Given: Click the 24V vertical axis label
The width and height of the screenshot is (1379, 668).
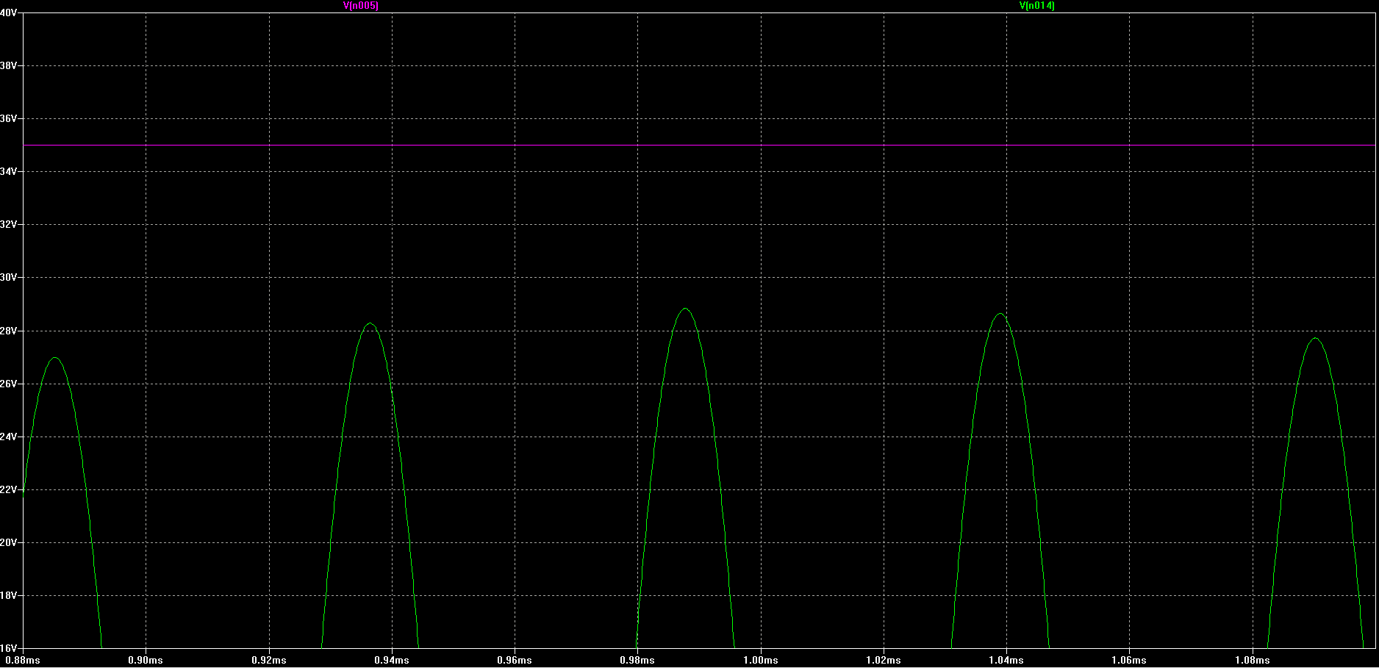Looking at the screenshot, I should (x=8, y=437).
